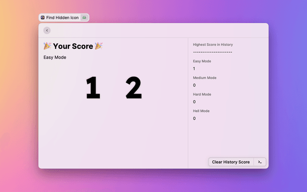Viewport: 307px width, 192px height.
Task: Click the Medium Mode score value
Action: coord(194,85)
